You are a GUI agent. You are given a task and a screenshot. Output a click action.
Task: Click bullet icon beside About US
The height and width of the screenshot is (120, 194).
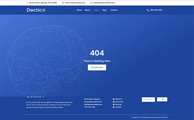pyautogui.click(x=113, y=99)
